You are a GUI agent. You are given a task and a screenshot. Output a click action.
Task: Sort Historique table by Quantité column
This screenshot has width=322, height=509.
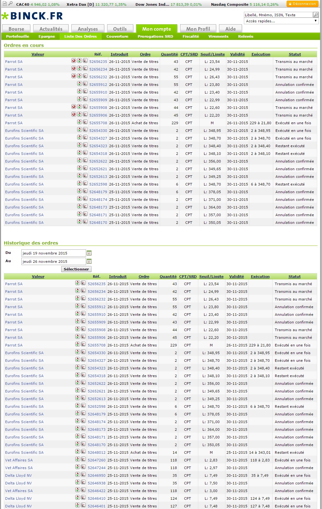168,277
